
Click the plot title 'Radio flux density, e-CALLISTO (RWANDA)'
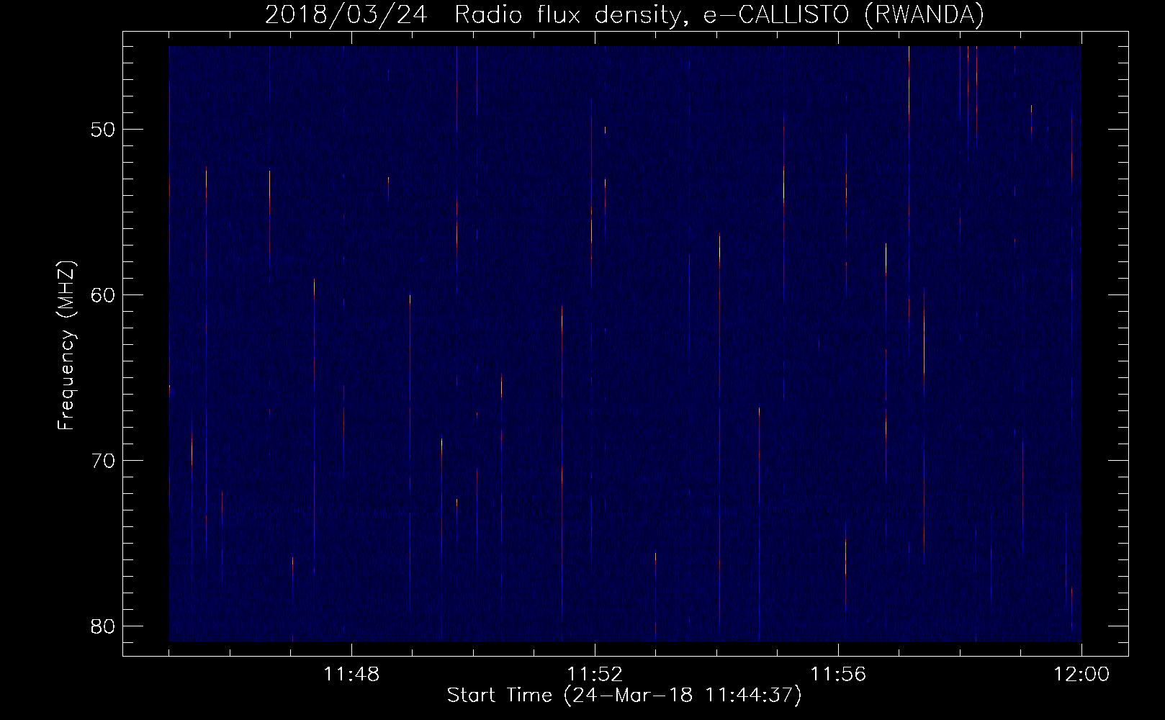[x=719, y=15]
